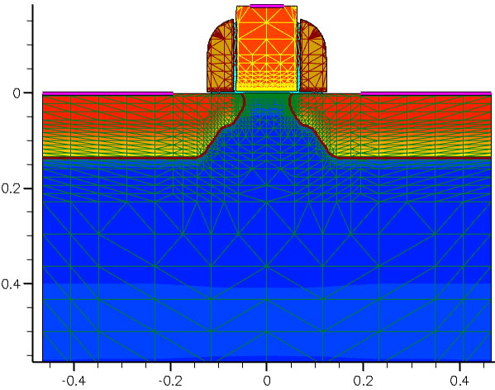Click the y-axis label 0.4
This screenshot has height=390, width=495.
tap(12, 283)
